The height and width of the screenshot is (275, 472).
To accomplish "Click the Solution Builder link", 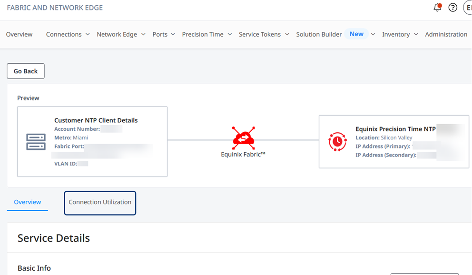I will point(319,34).
